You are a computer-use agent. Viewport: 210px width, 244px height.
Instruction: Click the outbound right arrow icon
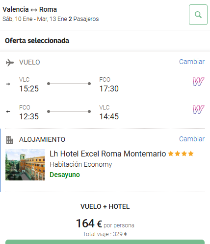pyautogui.click(x=8, y=84)
